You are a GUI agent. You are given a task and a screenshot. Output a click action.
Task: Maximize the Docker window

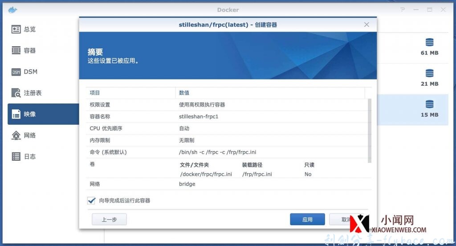coord(430,10)
